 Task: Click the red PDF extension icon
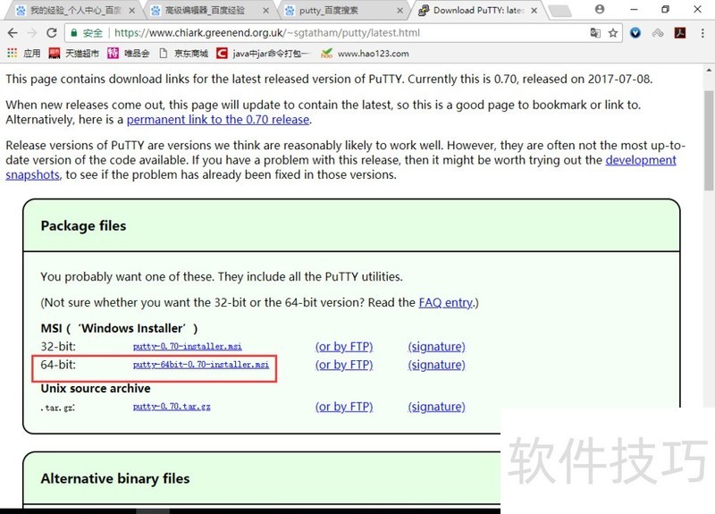click(679, 33)
